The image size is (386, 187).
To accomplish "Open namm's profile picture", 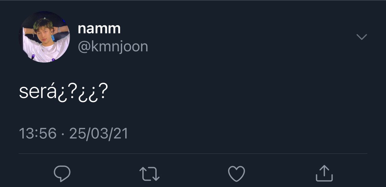I will 44,37.
